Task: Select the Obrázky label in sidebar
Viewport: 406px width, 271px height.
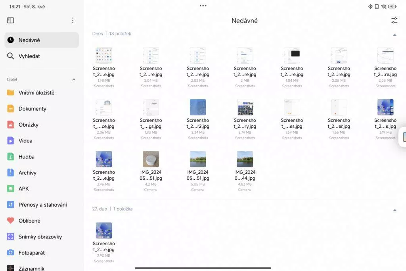Action: (x=29, y=125)
